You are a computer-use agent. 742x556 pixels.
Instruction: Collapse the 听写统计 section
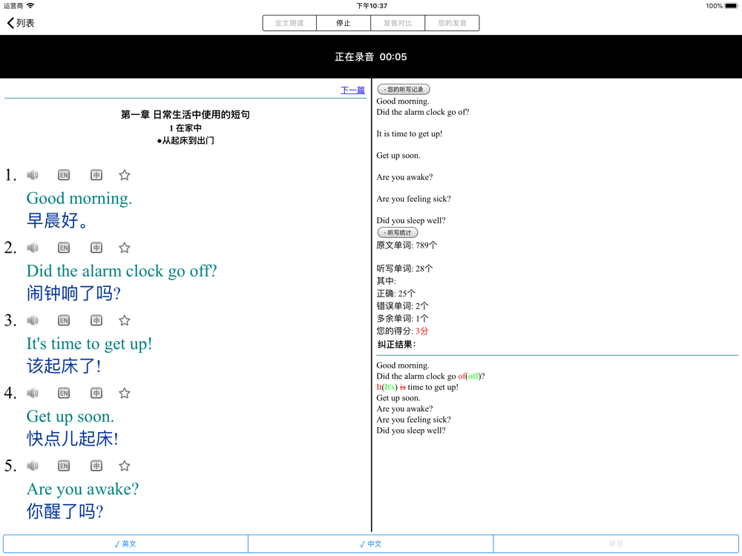[x=398, y=233]
